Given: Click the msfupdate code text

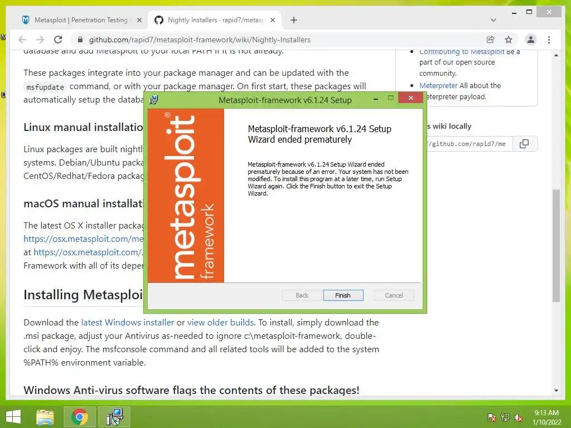Looking at the screenshot, I should pos(45,87).
